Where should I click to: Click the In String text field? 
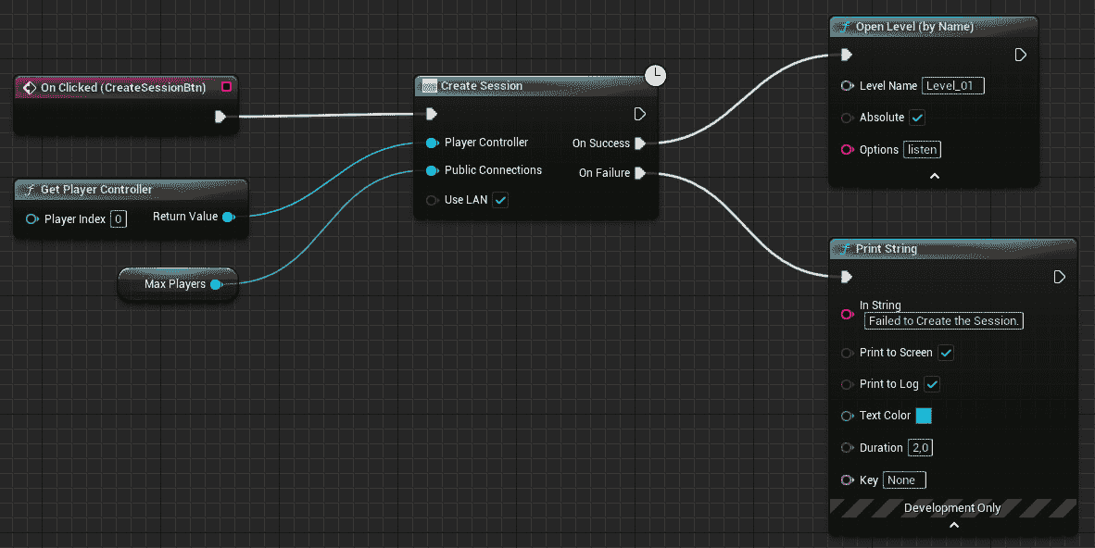point(943,321)
